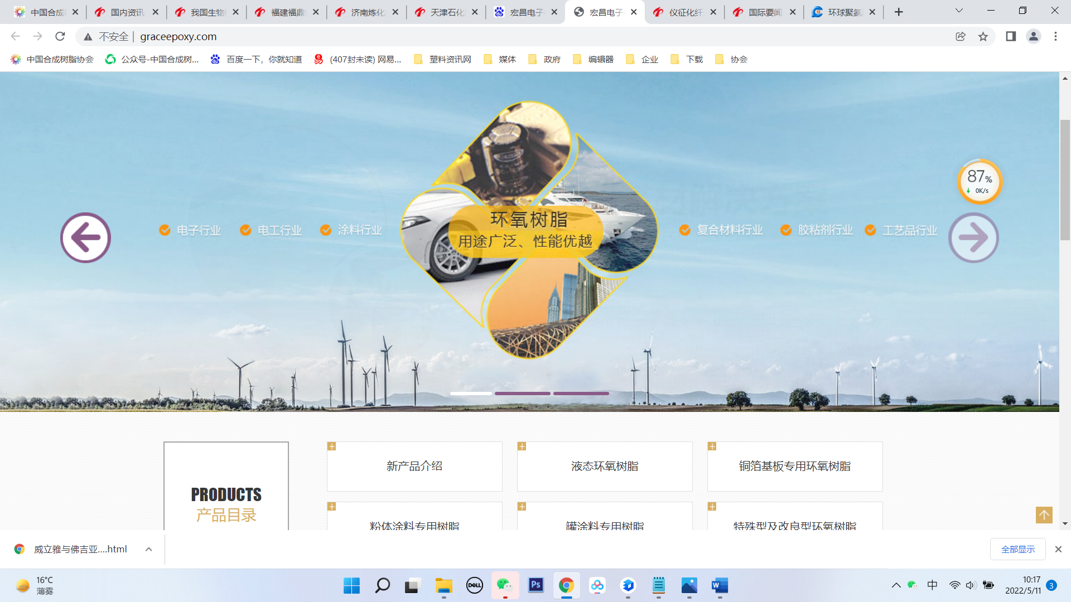Reload the graceepoxy.com page

(60, 36)
